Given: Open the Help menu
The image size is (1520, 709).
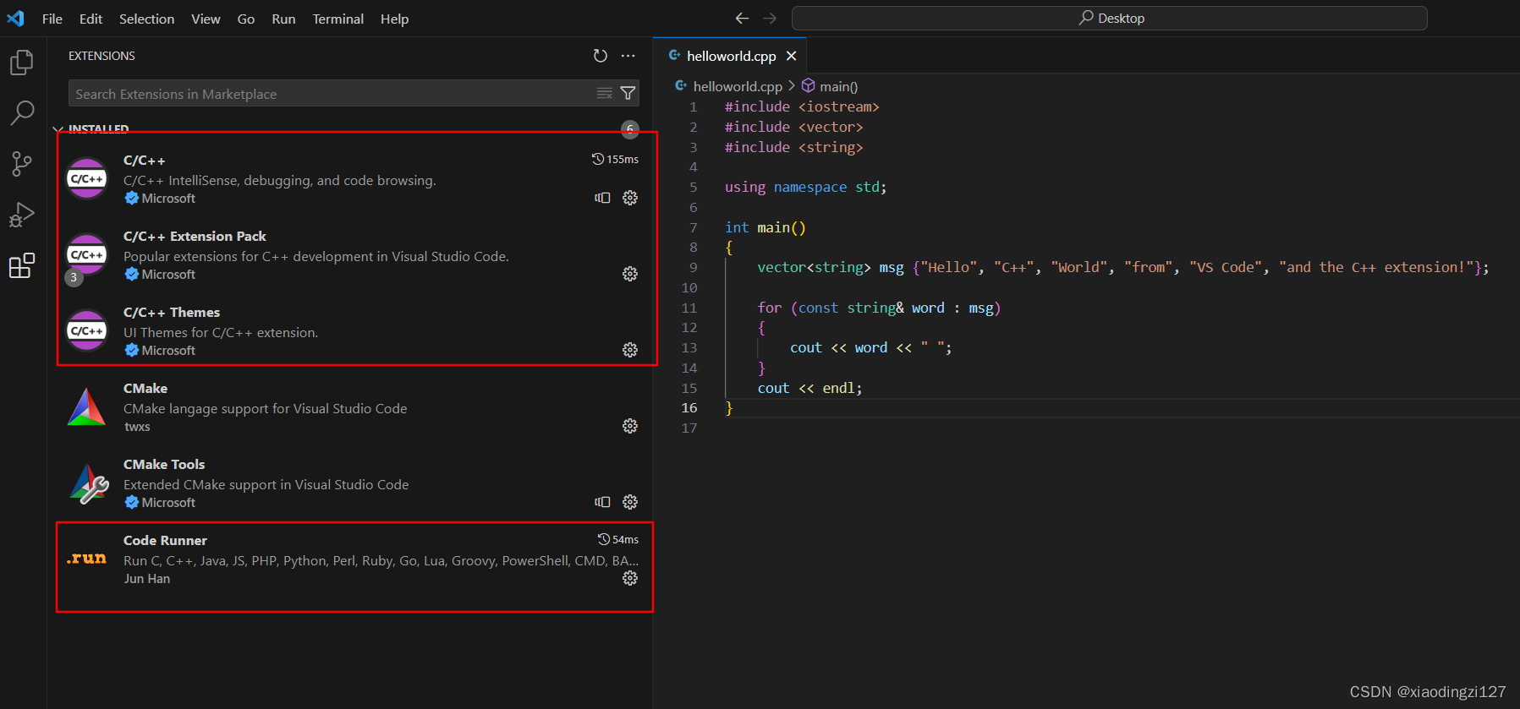Looking at the screenshot, I should coord(394,19).
